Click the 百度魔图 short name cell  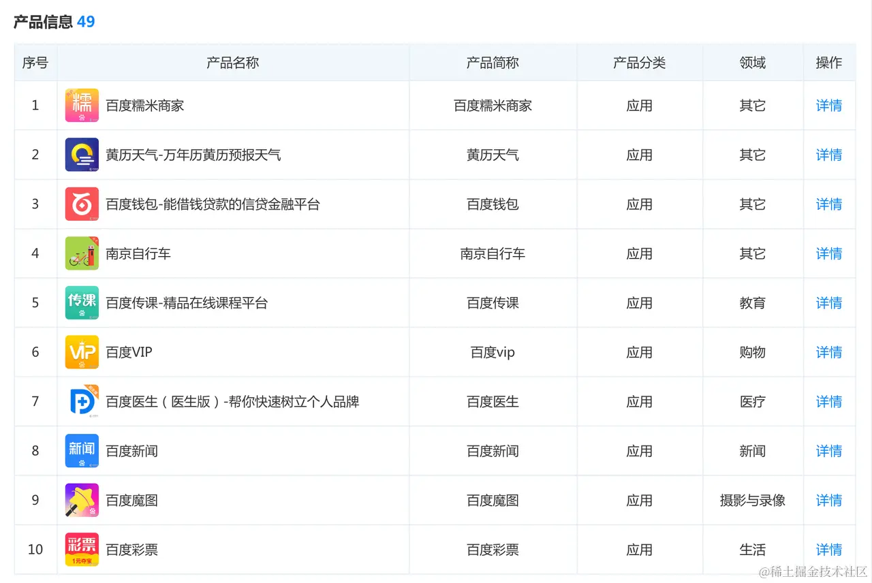(x=493, y=501)
